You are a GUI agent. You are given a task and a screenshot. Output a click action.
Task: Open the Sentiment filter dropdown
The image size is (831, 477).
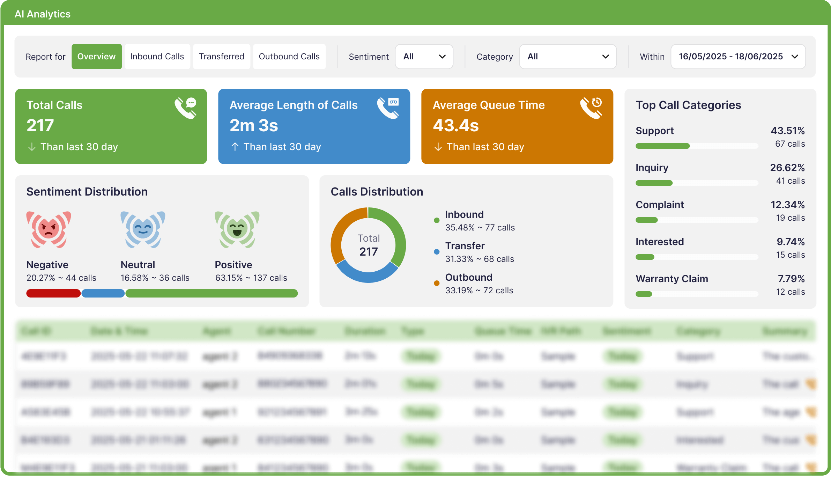424,56
